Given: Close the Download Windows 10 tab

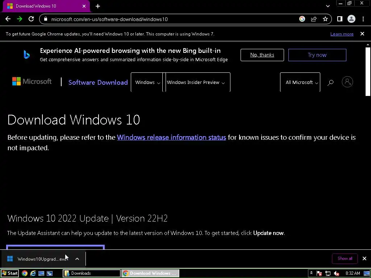Looking at the screenshot, I should pyautogui.click(x=84, y=6).
